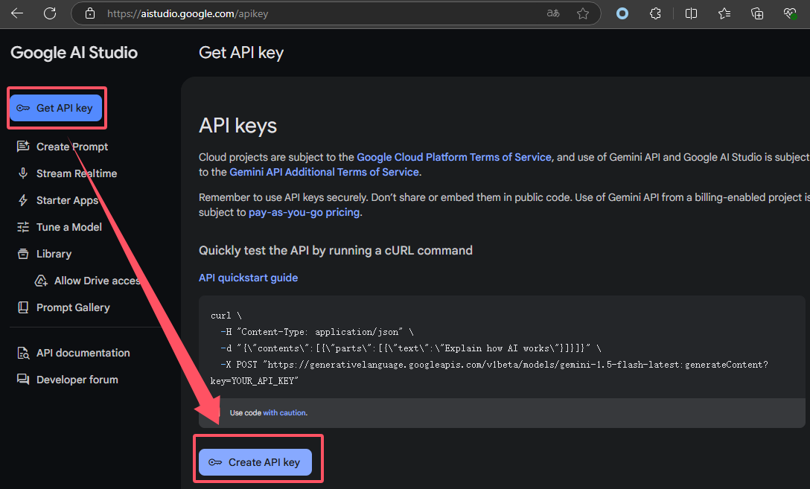The image size is (810, 489).
Task: Open Google Cloud Platform Terms of Service link
Action: click(x=454, y=158)
